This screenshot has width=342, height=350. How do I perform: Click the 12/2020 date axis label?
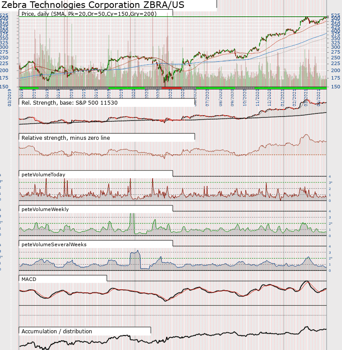pos(269,98)
